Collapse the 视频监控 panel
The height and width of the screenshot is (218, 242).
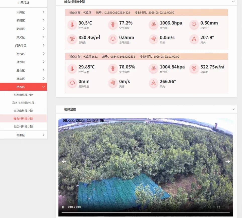(x=233, y=109)
